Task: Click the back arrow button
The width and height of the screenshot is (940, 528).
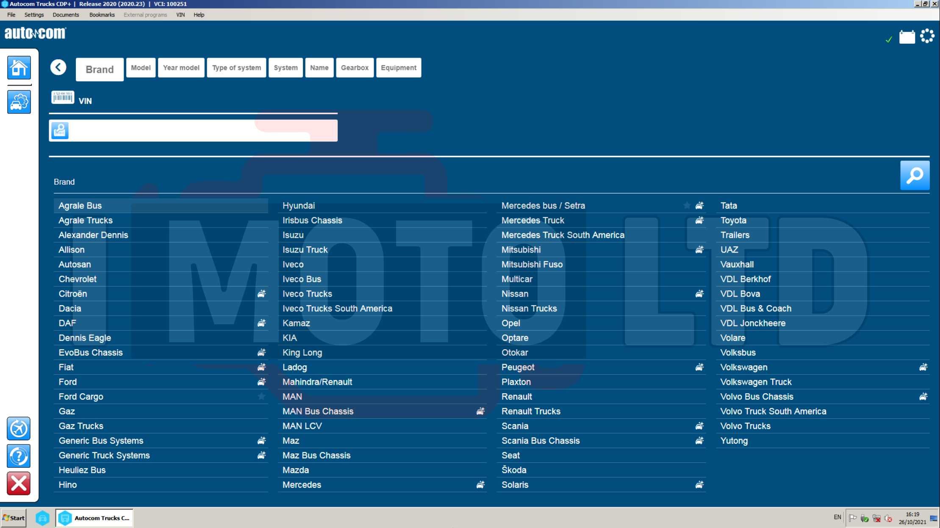Action: [x=58, y=67]
